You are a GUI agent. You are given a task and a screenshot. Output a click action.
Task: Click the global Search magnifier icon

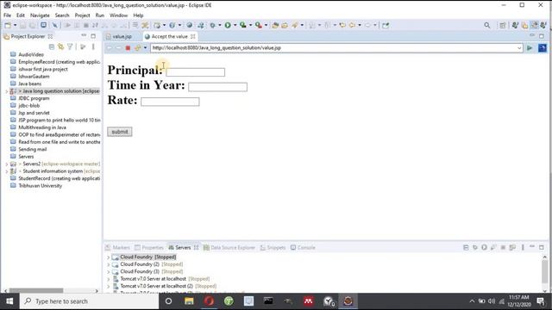click(x=486, y=25)
